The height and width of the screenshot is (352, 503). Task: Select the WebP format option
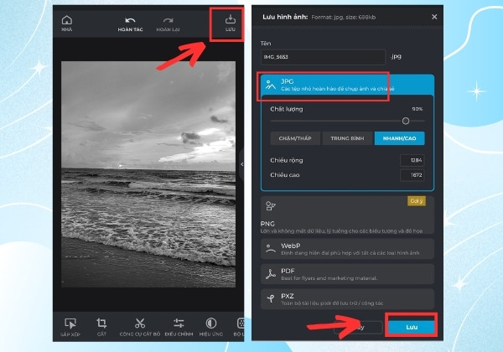click(347, 249)
